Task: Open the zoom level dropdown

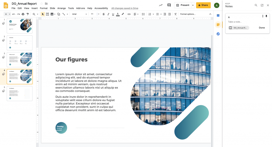Action: click(x=35, y=14)
